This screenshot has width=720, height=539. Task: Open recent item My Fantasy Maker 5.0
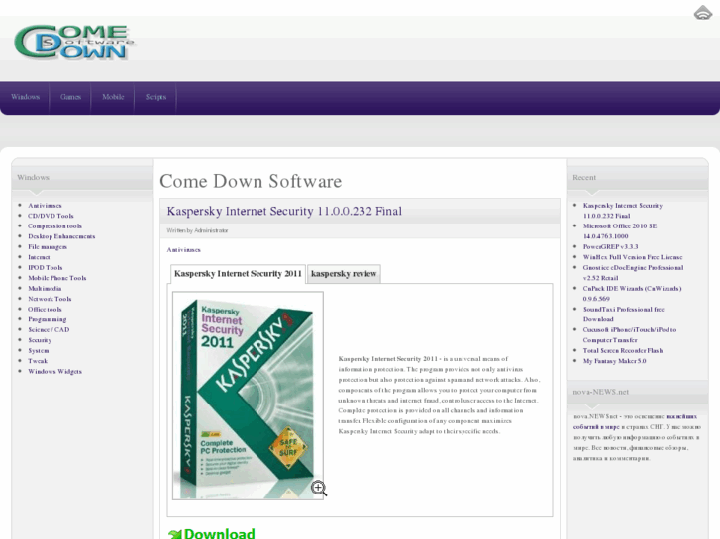614,361
